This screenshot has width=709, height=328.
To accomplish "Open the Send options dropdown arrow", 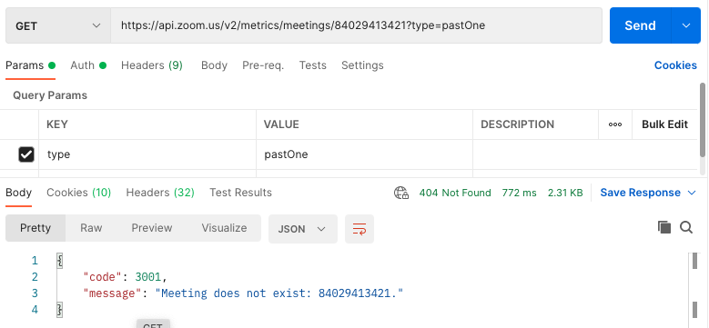I will [x=686, y=25].
